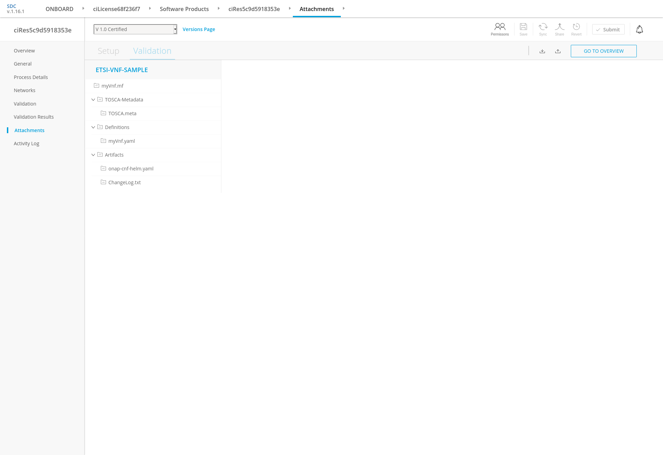The width and height of the screenshot is (663, 455).
Task: Open notifications bell icon
Action: point(639,29)
